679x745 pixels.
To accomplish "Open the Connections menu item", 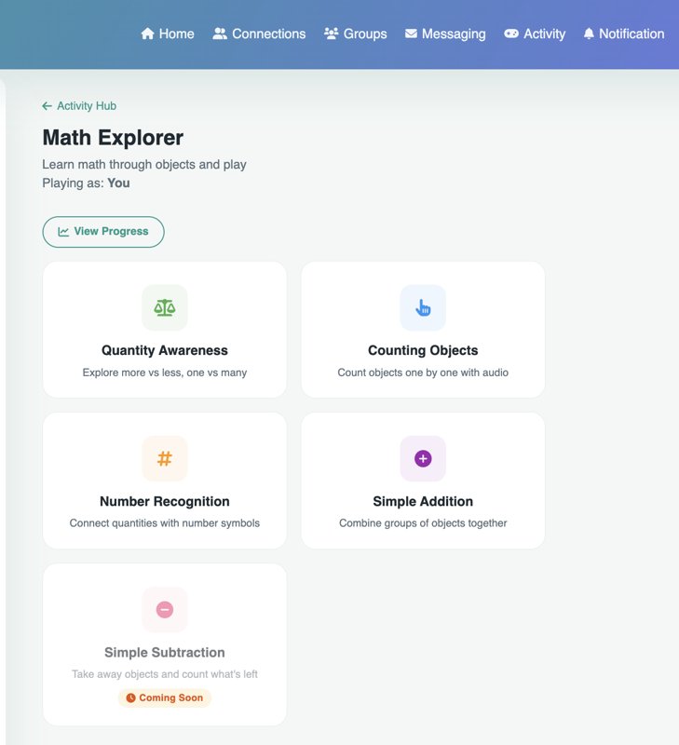I will [x=268, y=34].
